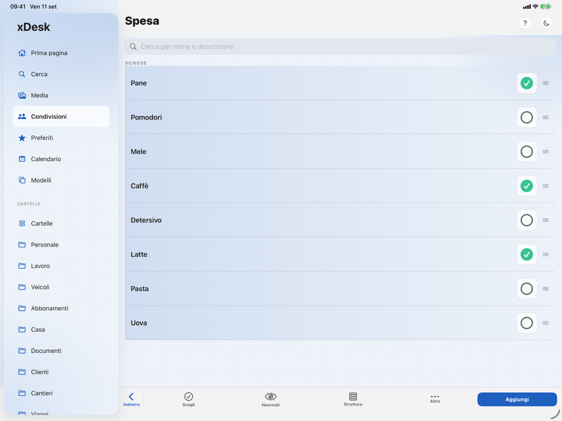Open the Abbonamenti folder

coord(61,309)
